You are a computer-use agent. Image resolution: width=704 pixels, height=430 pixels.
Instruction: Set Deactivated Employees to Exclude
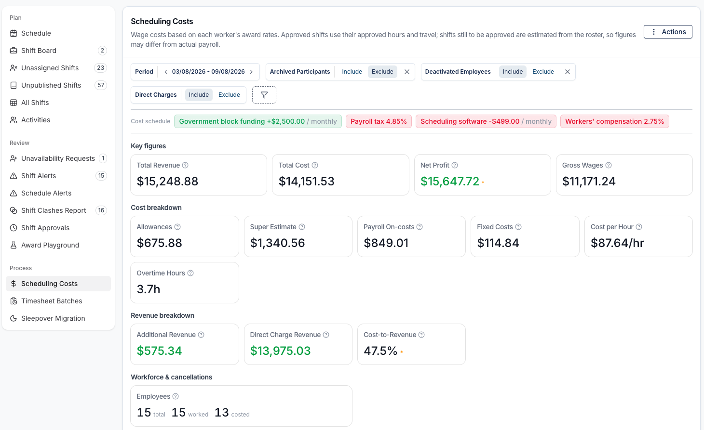[543, 72]
